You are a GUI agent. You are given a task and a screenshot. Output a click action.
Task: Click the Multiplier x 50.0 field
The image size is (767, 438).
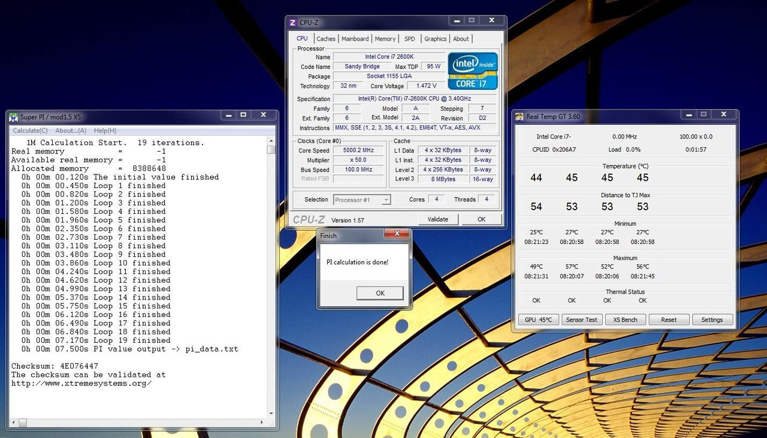[x=358, y=160]
